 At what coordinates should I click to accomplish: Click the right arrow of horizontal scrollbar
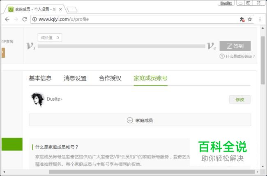tap(257, 172)
